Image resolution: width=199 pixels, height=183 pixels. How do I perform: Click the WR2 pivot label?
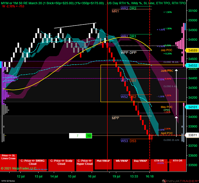(x=124, y=8)
